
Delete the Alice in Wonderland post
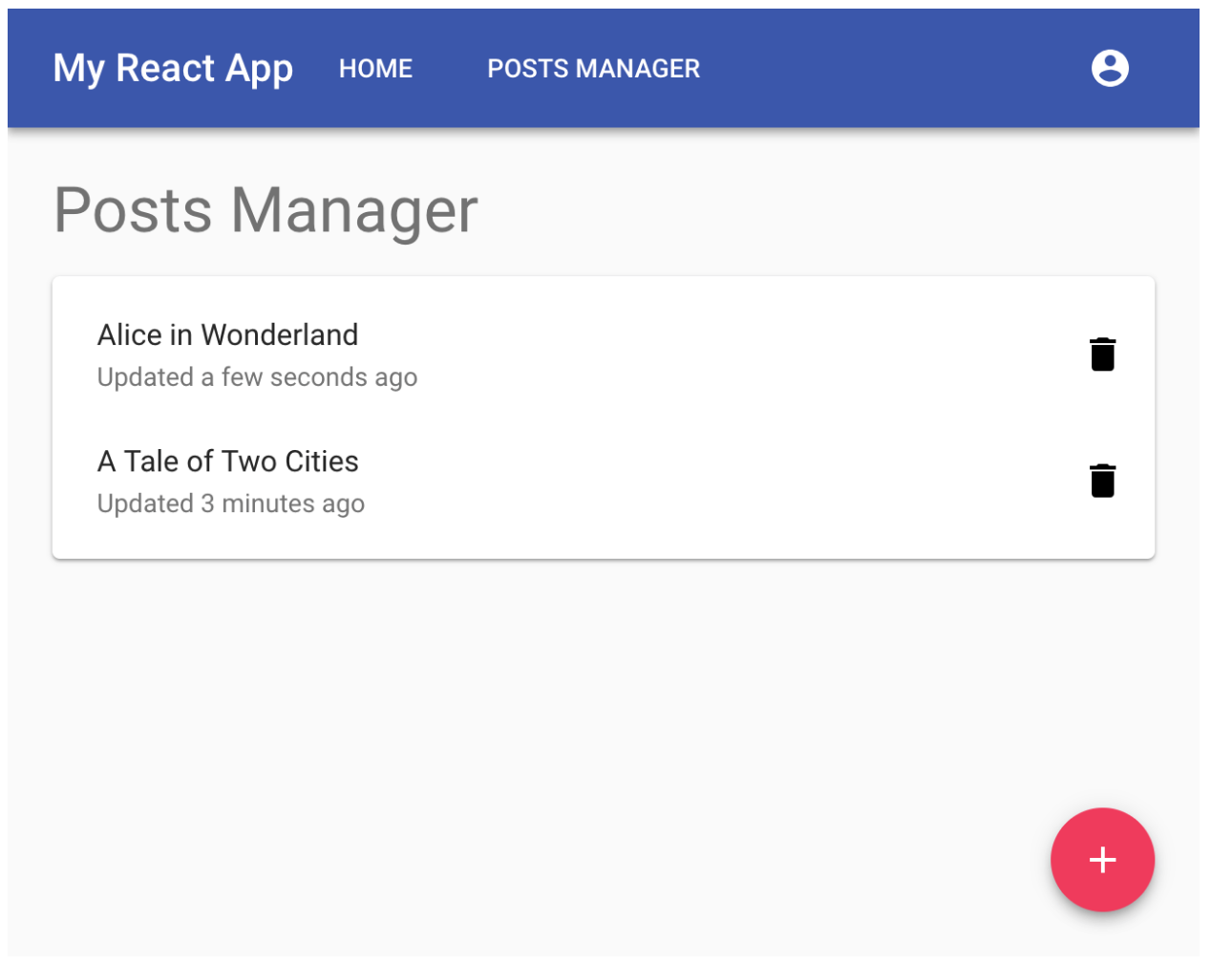coord(1102,354)
